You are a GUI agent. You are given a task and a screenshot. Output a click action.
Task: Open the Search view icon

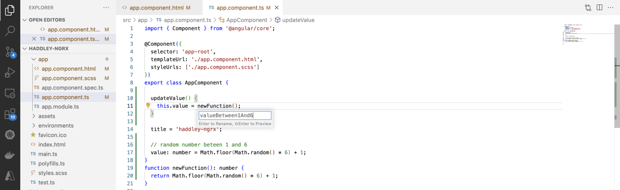click(x=10, y=31)
